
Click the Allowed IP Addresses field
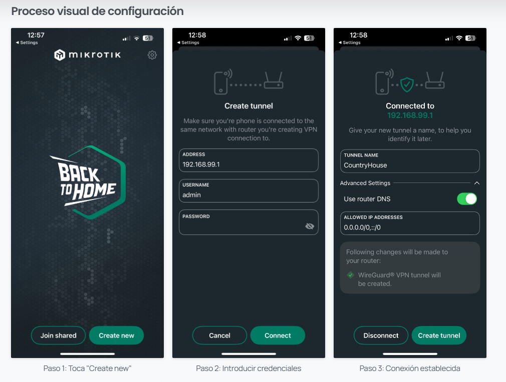click(410, 223)
